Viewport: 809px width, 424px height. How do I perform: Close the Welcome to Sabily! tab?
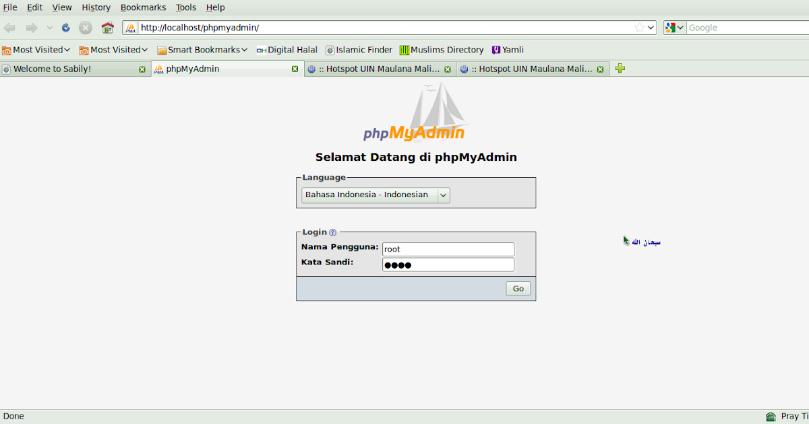pyautogui.click(x=142, y=69)
